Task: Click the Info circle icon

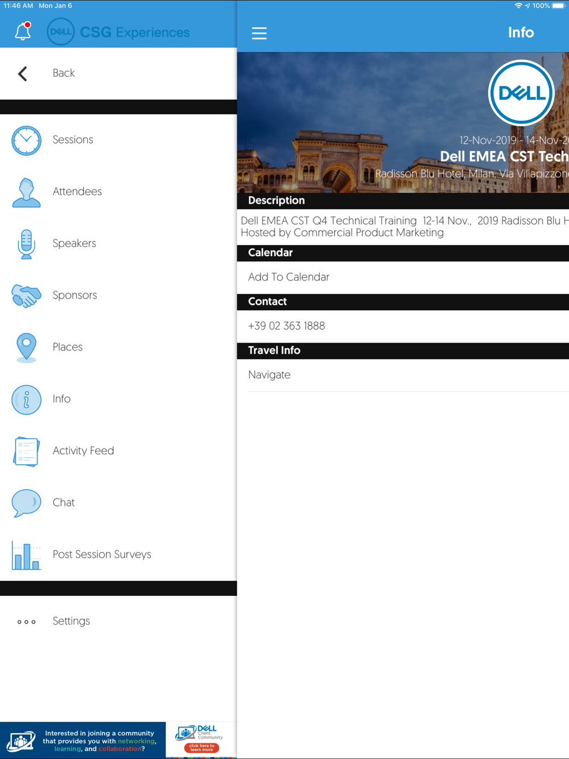Action: [x=26, y=399]
